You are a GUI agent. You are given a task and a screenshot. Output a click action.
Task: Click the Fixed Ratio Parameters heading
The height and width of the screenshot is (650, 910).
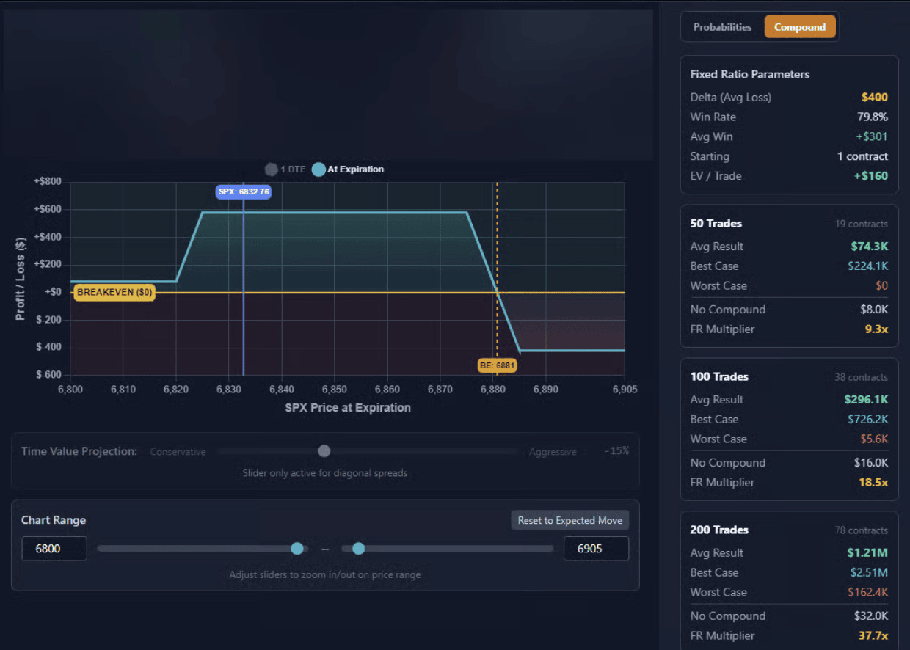click(x=749, y=74)
